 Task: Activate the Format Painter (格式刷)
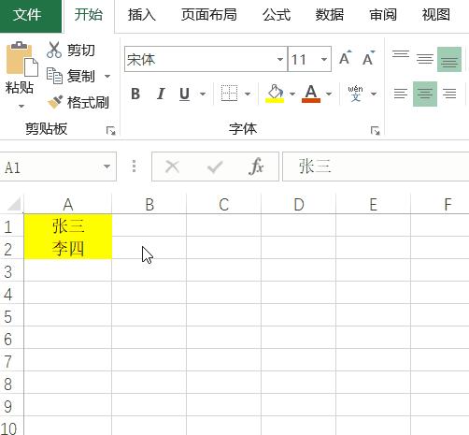tap(78, 102)
